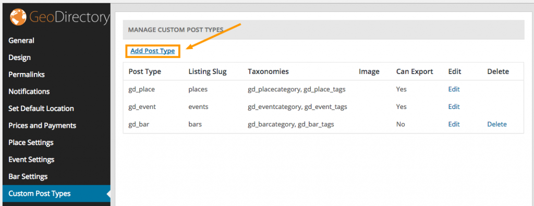Click the gd_event post type cell

(142, 107)
